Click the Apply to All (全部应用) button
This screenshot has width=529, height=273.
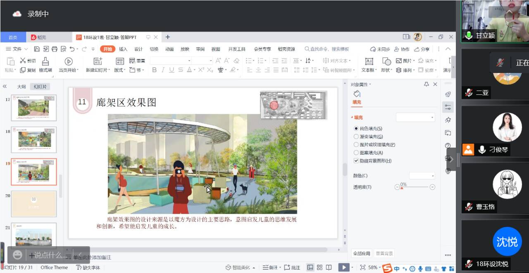click(361, 254)
